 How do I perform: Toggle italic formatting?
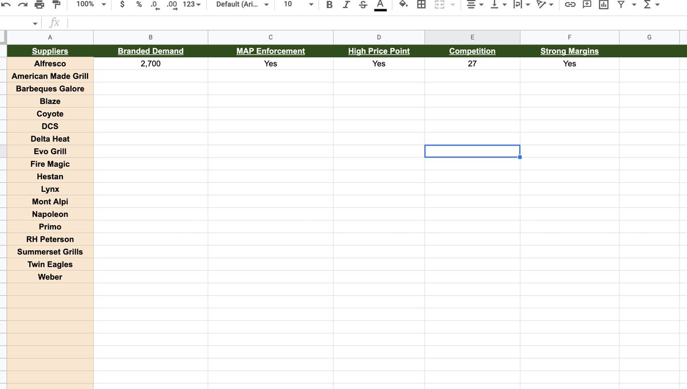pos(346,5)
